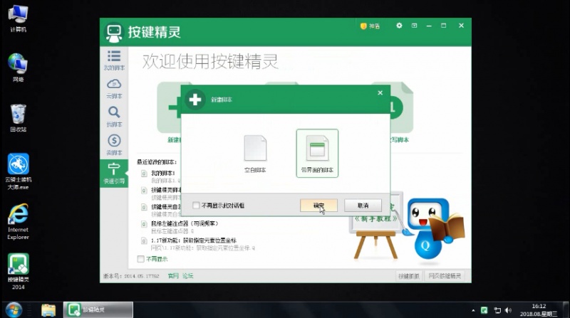This screenshot has height=318, width=570.
Task: Click the 按键精灵 taskbar button
Action: 98,309
